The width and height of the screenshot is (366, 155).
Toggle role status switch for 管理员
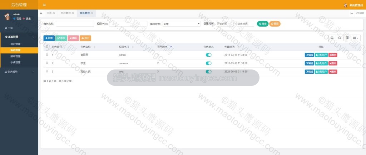[208, 55]
